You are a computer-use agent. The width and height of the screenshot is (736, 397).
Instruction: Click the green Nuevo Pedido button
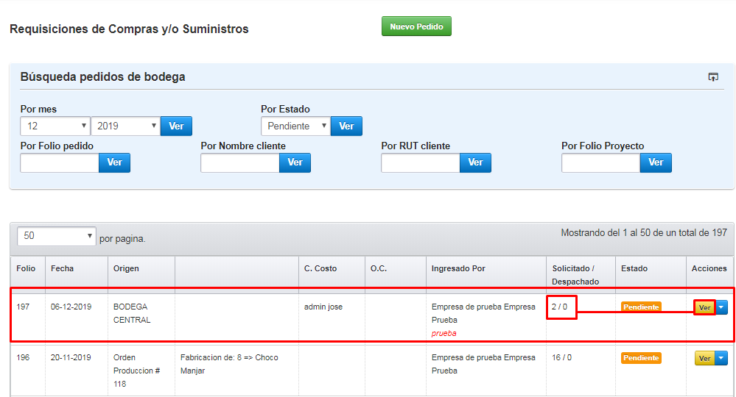point(416,26)
